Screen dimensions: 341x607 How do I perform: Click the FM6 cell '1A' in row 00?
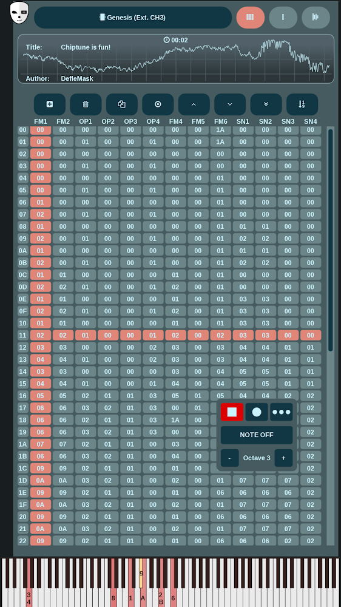click(x=221, y=130)
